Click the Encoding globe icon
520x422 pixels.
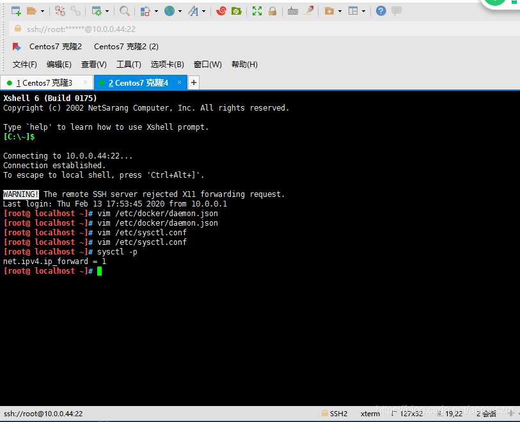169,11
